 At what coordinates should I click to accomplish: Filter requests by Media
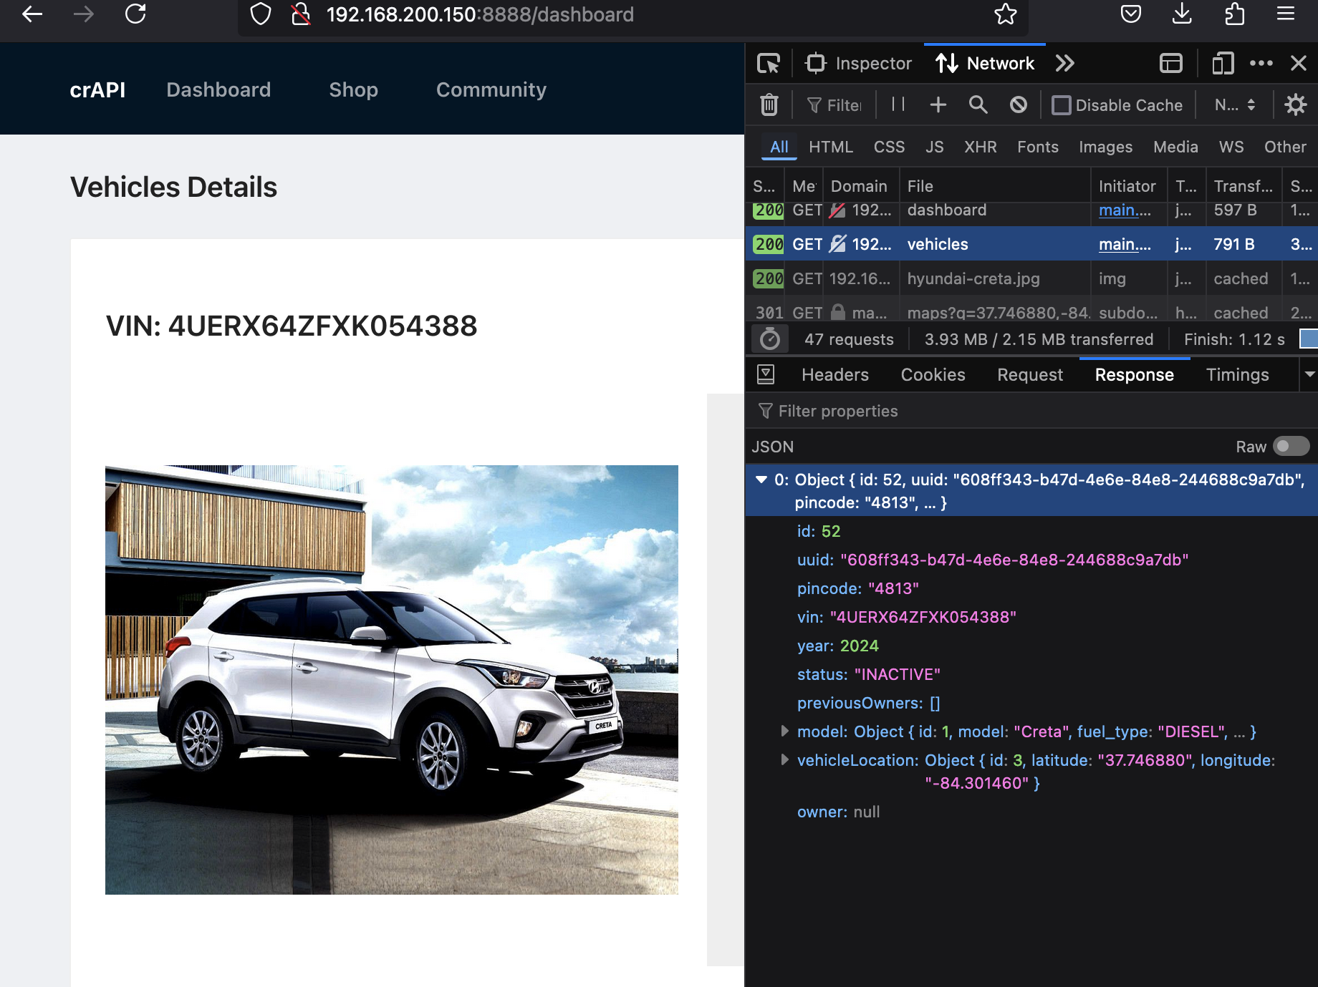(x=1175, y=147)
